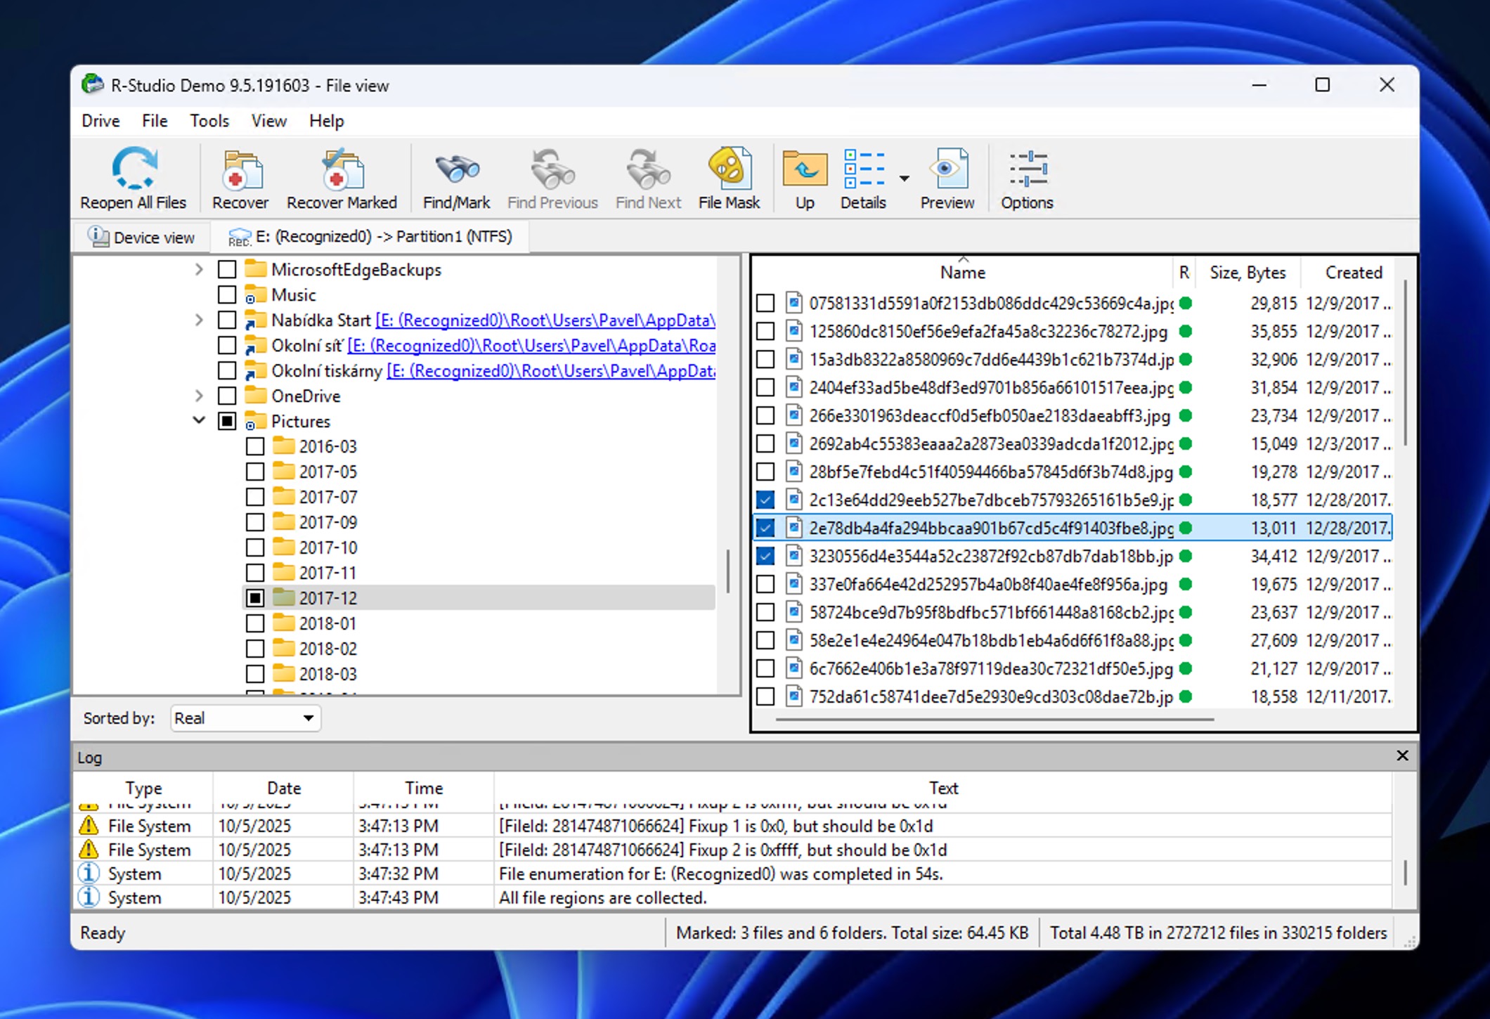Screen dimensions: 1490x1019
Task: Expand the OneDrive folder
Action: click(x=199, y=396)
